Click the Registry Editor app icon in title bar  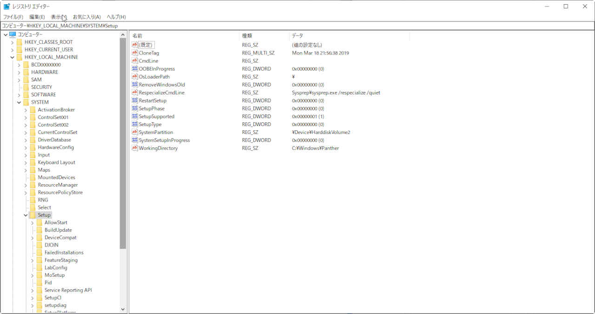click(x=7, y=7)
